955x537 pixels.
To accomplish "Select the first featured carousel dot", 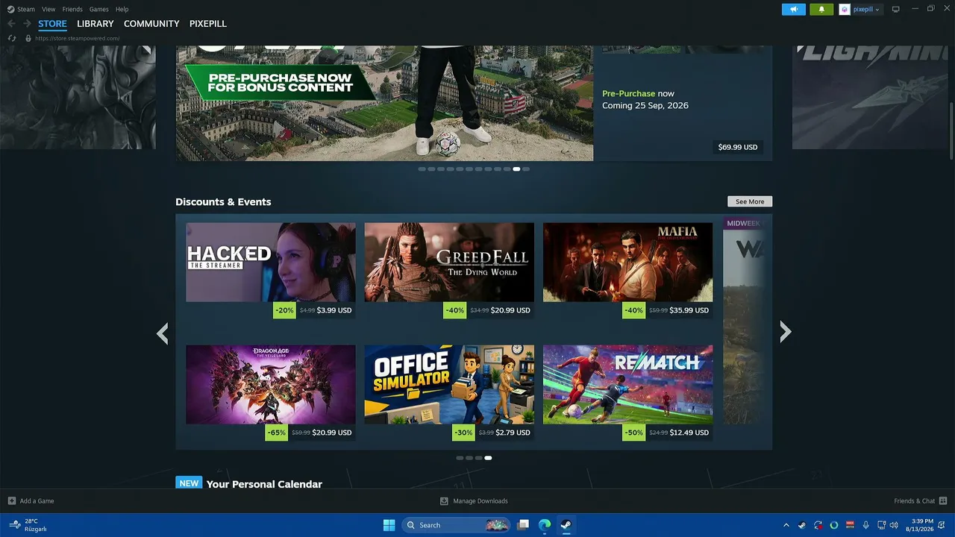I will [x=422, y=169].
